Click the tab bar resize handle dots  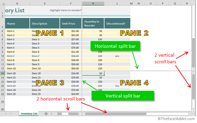click(x=51, y=114)
